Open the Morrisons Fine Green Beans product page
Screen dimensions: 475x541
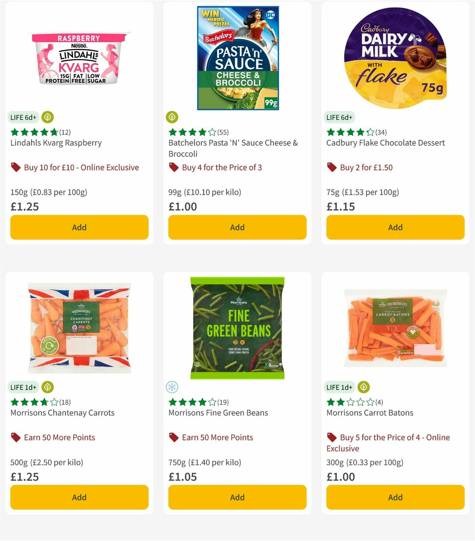[218, 413]
